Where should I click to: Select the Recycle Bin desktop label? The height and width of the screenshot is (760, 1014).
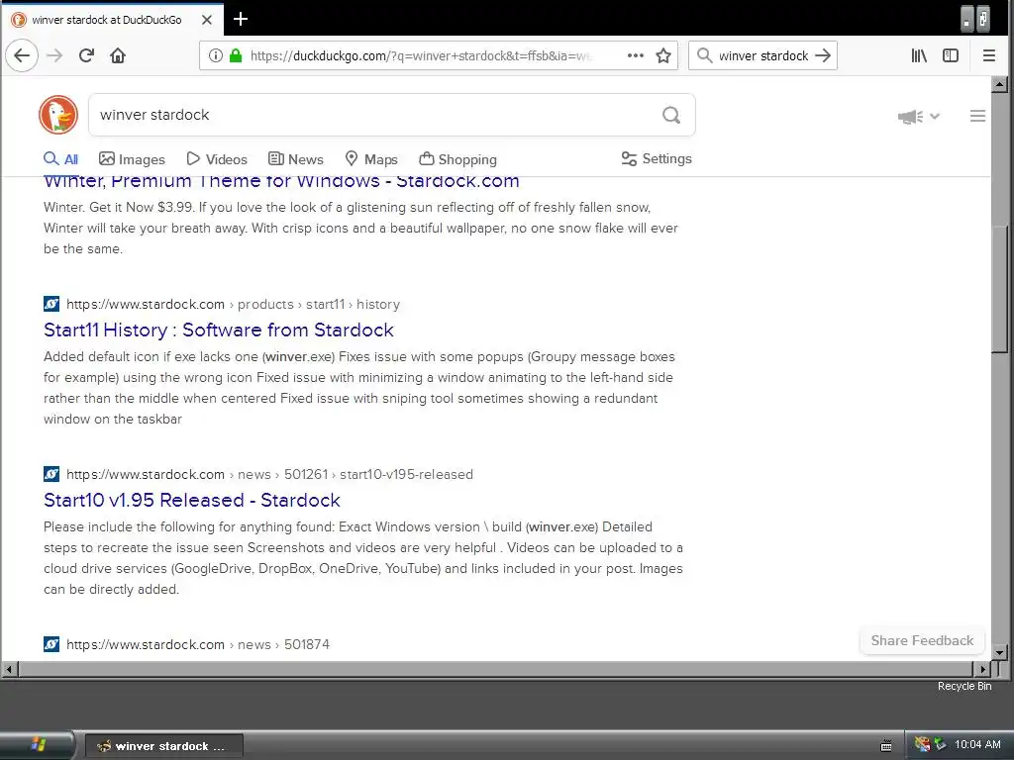[964, 686]
